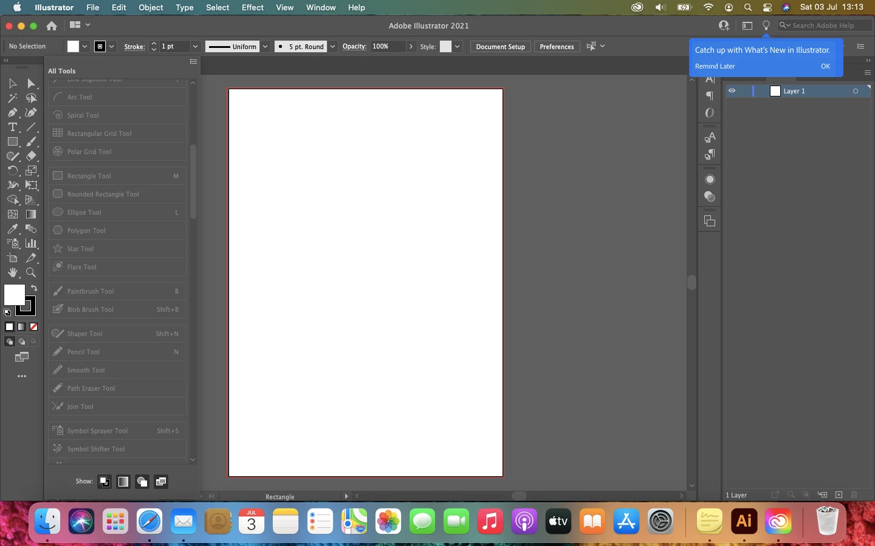
Task: Select the Gradient tool in toolbar
Action: pyautogui.click(x=31, y=214)
